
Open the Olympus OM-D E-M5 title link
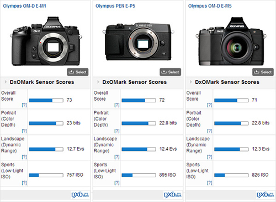click(210, 6)
